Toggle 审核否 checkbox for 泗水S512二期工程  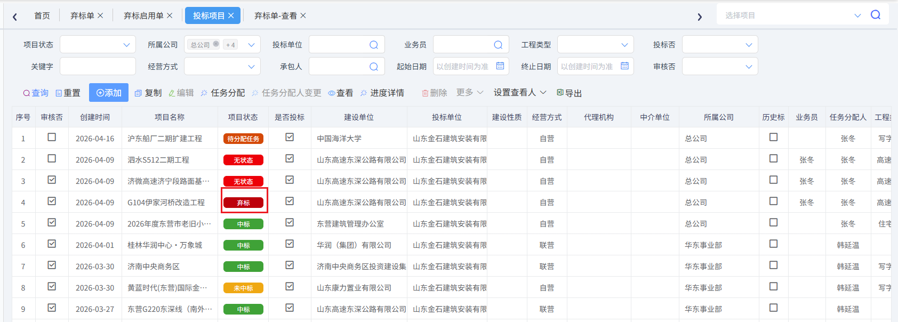(x=52, y=159)
